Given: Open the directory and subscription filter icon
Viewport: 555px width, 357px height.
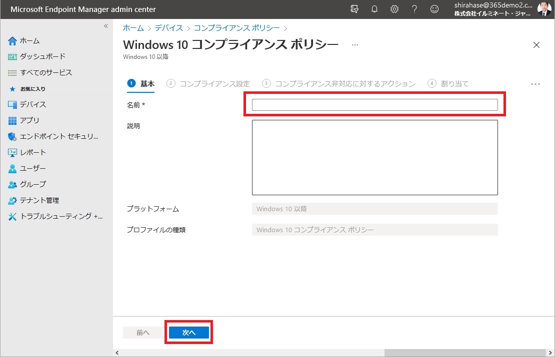Looking at the screenshot, I should pos(354,9).
